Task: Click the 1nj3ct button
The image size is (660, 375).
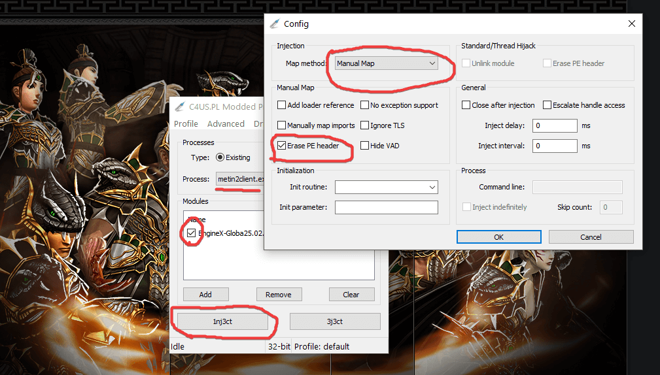Action: (222, 321)
